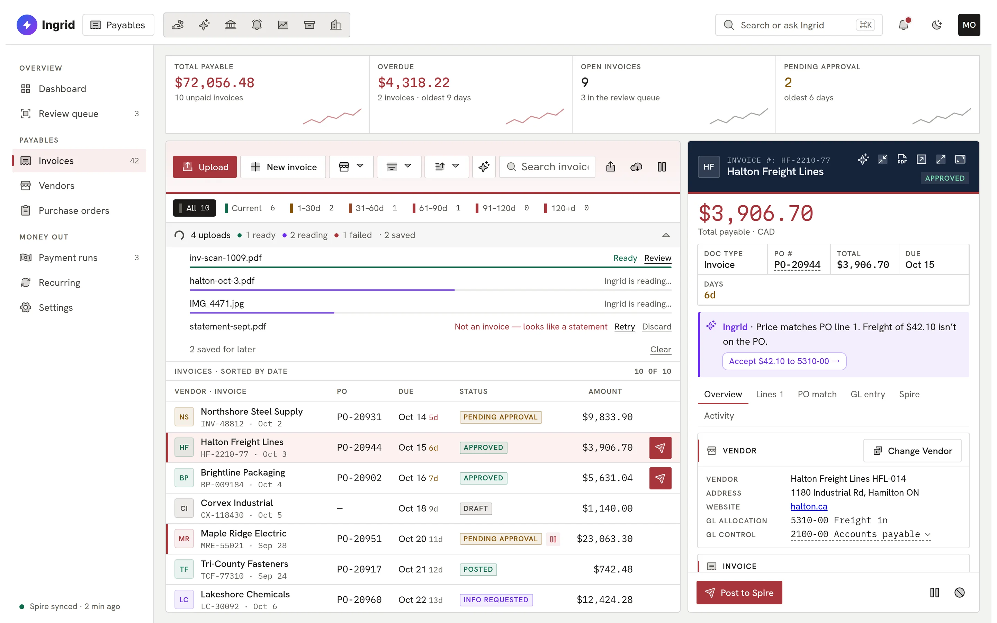Viewport: 997px width, 623px height.
Task: Click the collapse arrows icon in invoice header
Action: (x=882, y=160)
